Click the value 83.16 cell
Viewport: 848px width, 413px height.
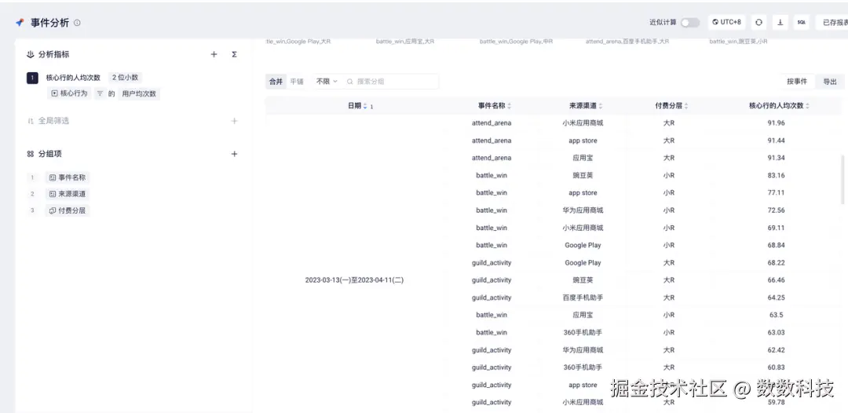point(776,175)
